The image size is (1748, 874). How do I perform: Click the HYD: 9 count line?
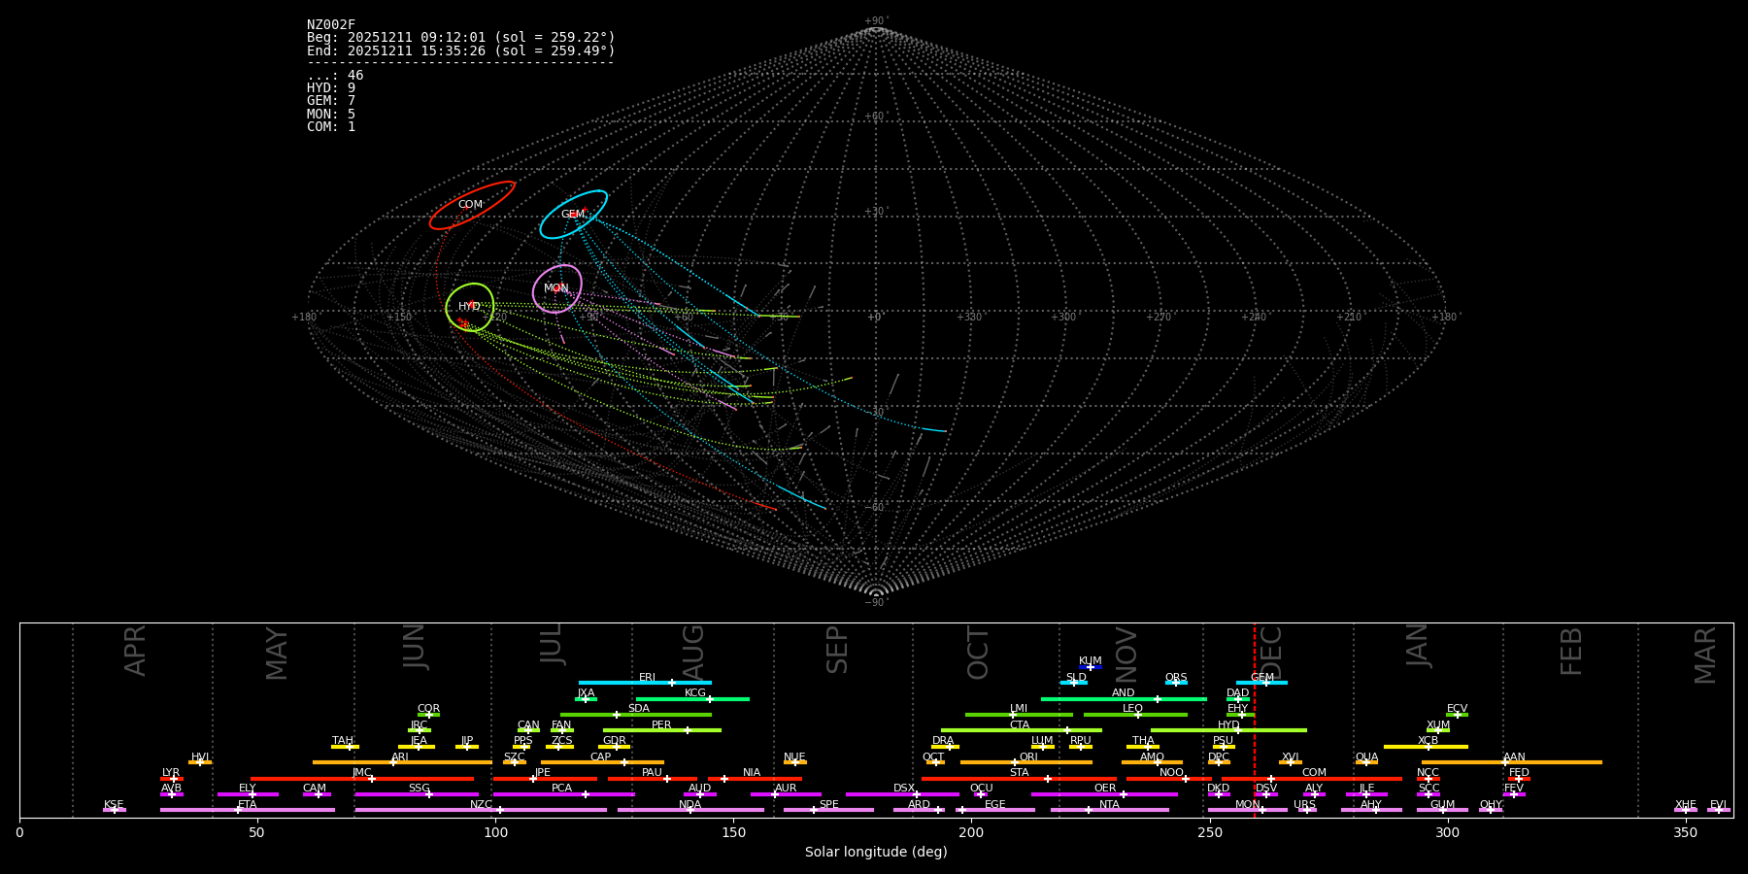coord(331,88)
